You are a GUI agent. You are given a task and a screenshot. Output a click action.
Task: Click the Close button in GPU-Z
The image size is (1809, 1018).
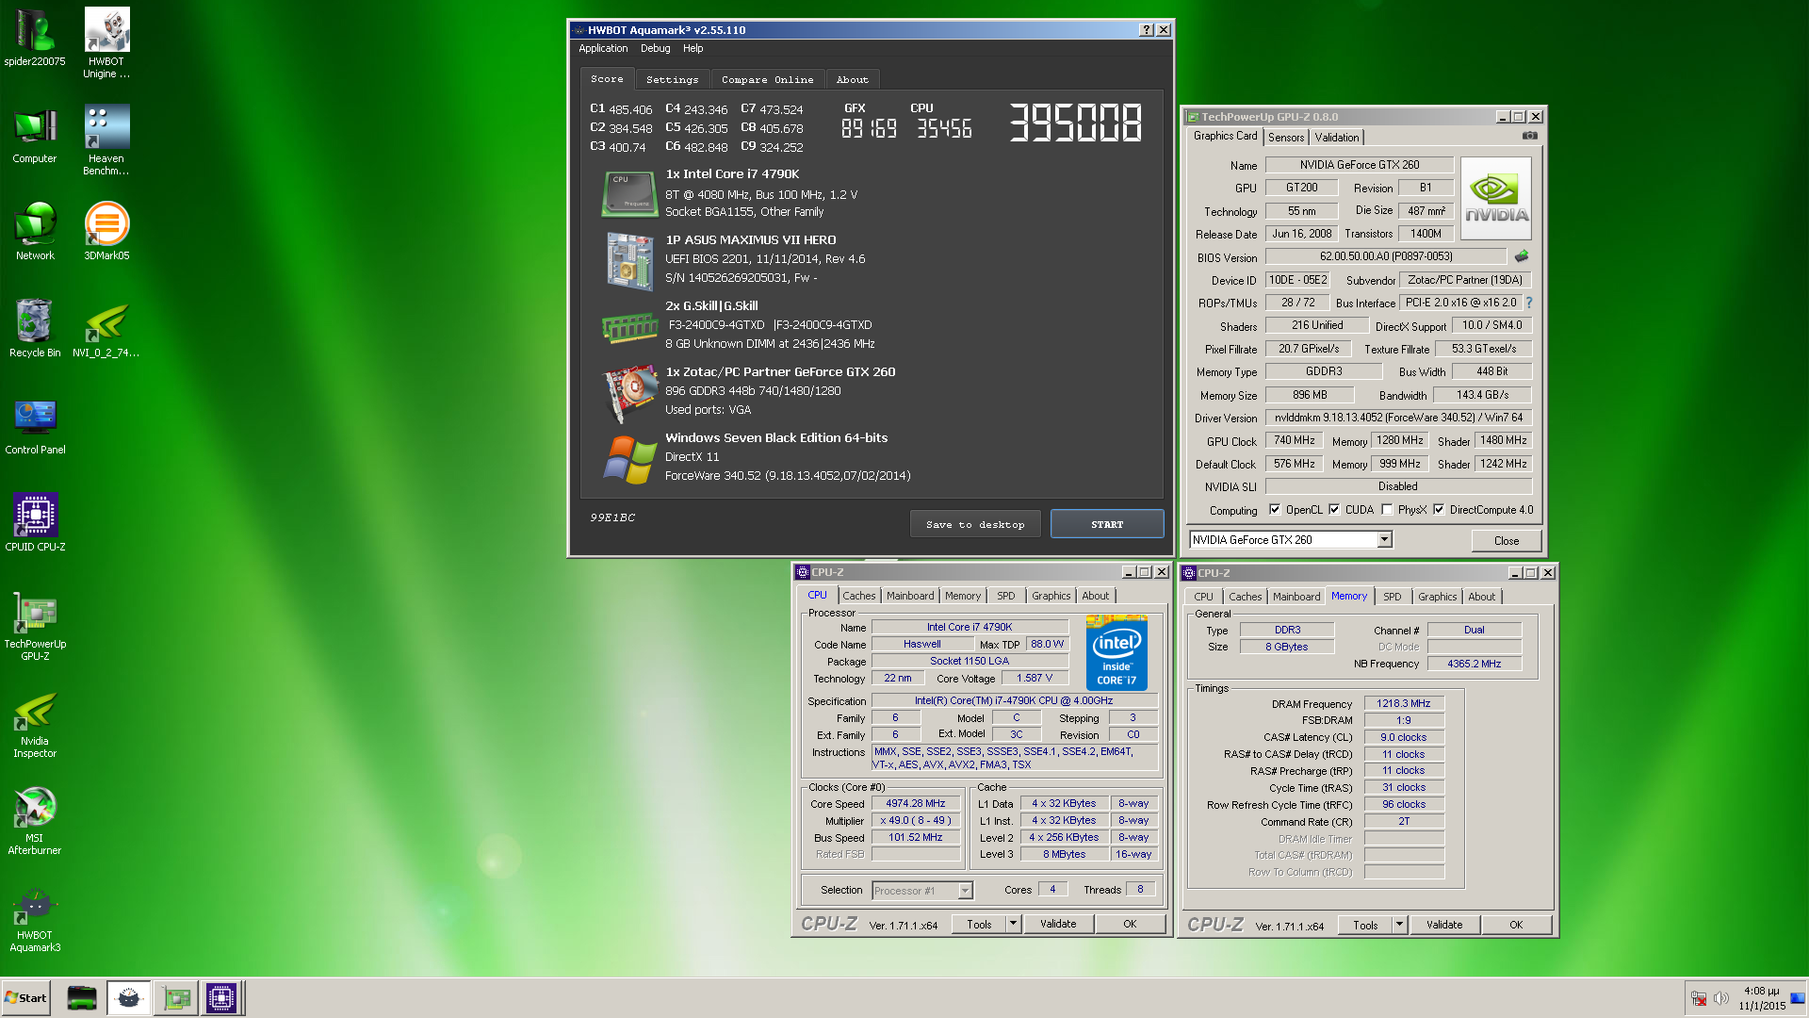[1506, 541]
